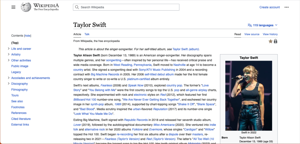Screen dimensions: 300x144
Task: Open the View source tab
Action: pos(252,34)
